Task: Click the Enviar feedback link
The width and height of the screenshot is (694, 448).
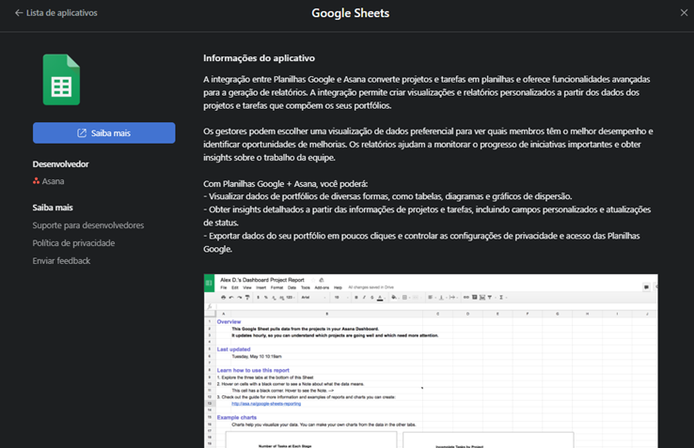Action: point(61,261)
